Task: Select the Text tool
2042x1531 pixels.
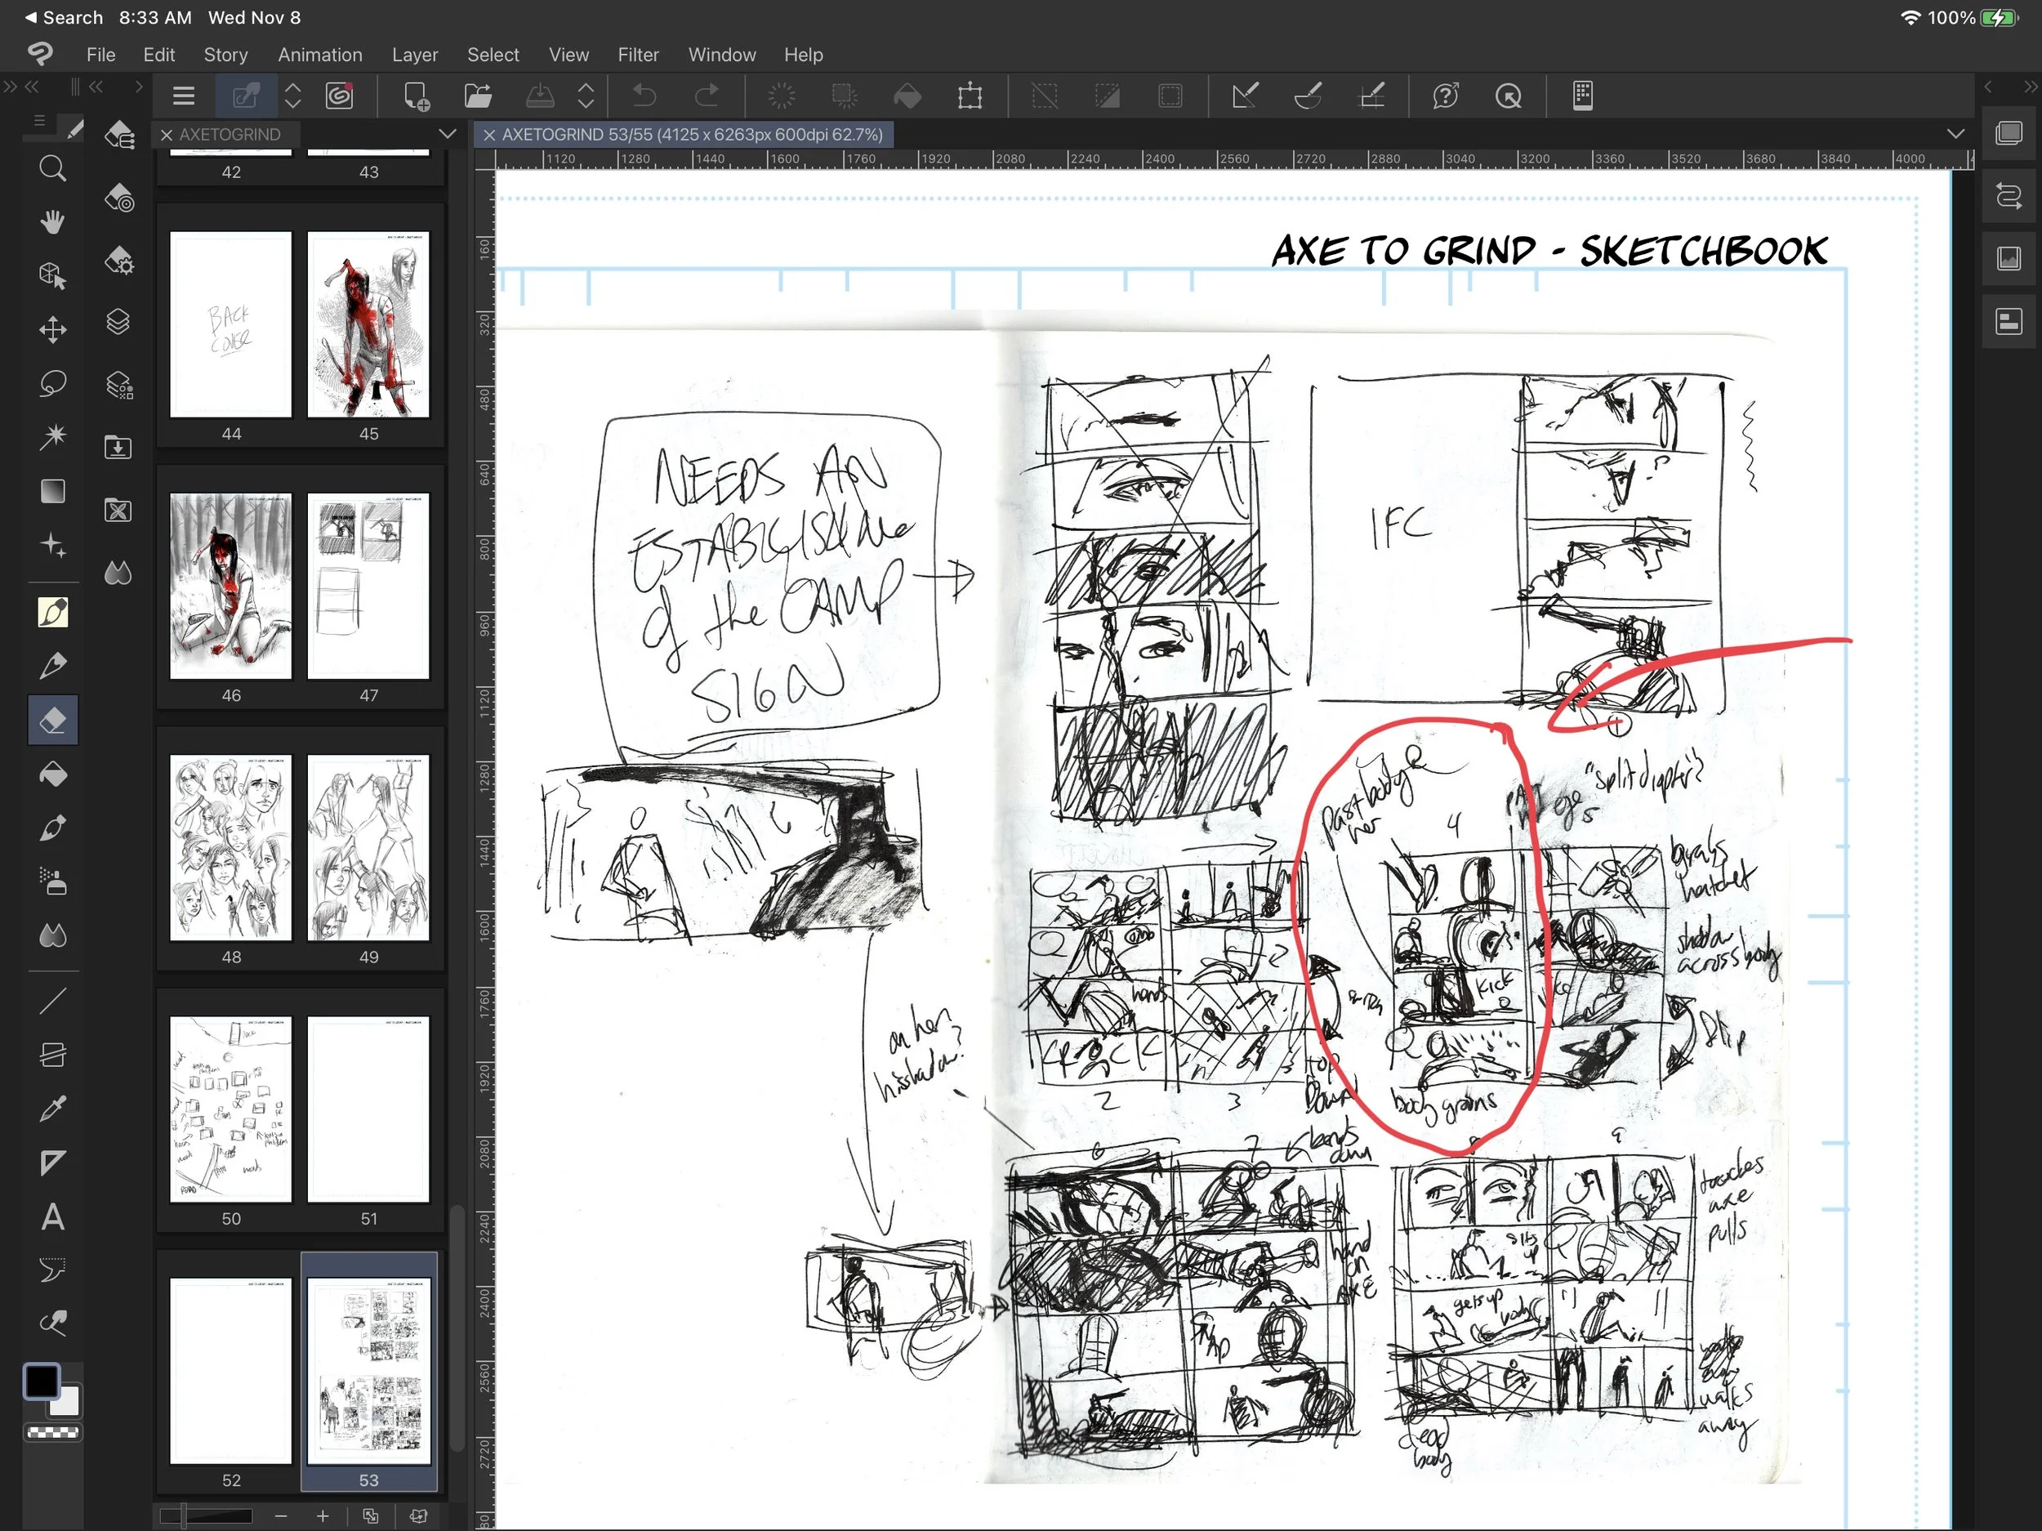Action: [x=52, y=1217]
